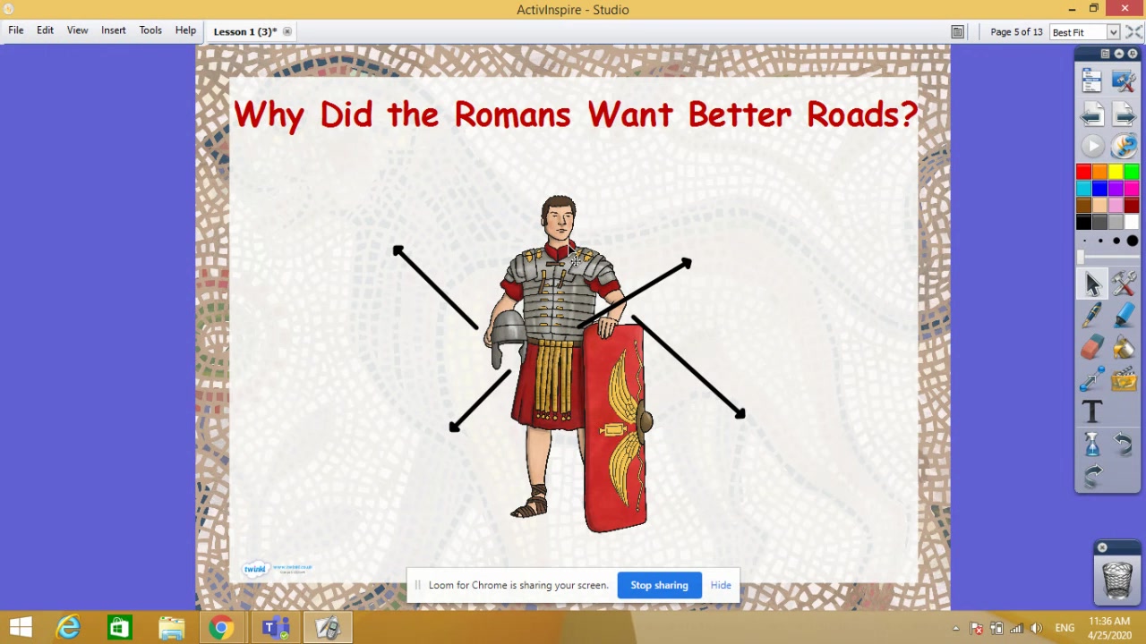Open the Windows Start button

21,628
